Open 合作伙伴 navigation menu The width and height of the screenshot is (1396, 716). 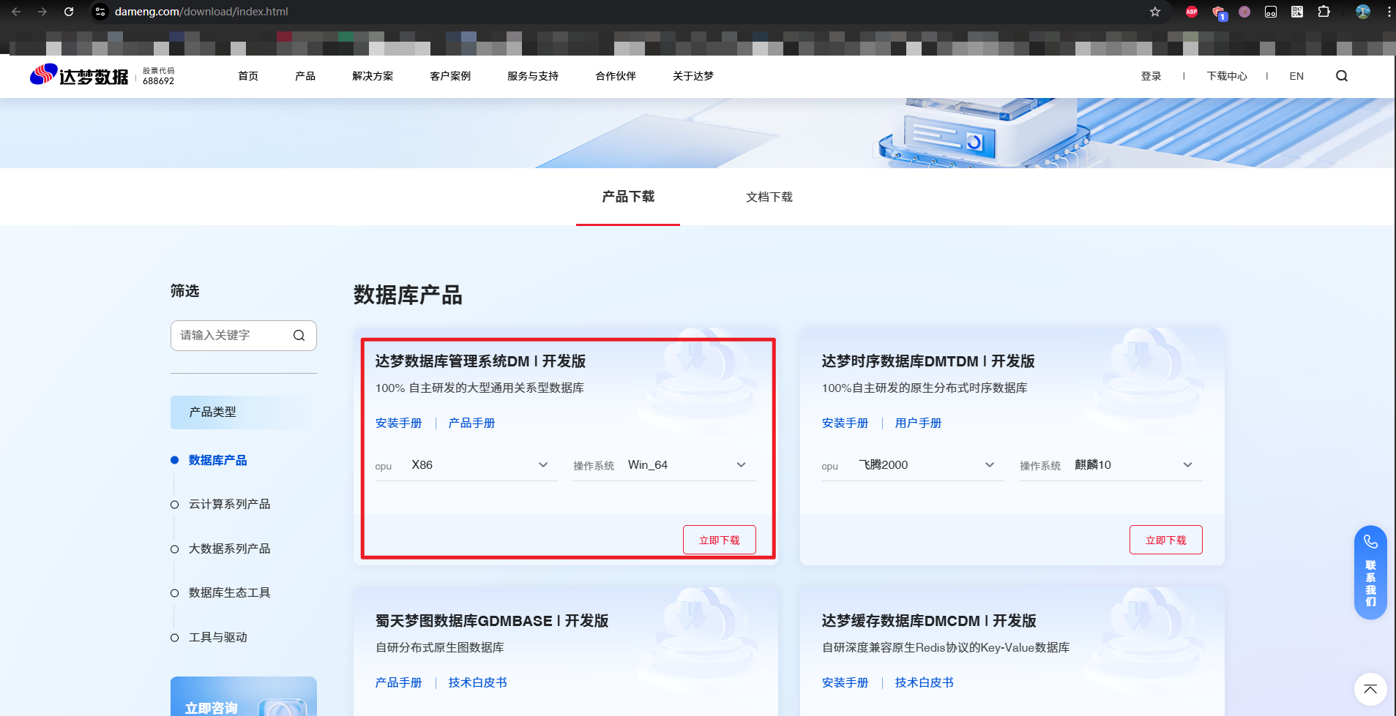point(616,76)
